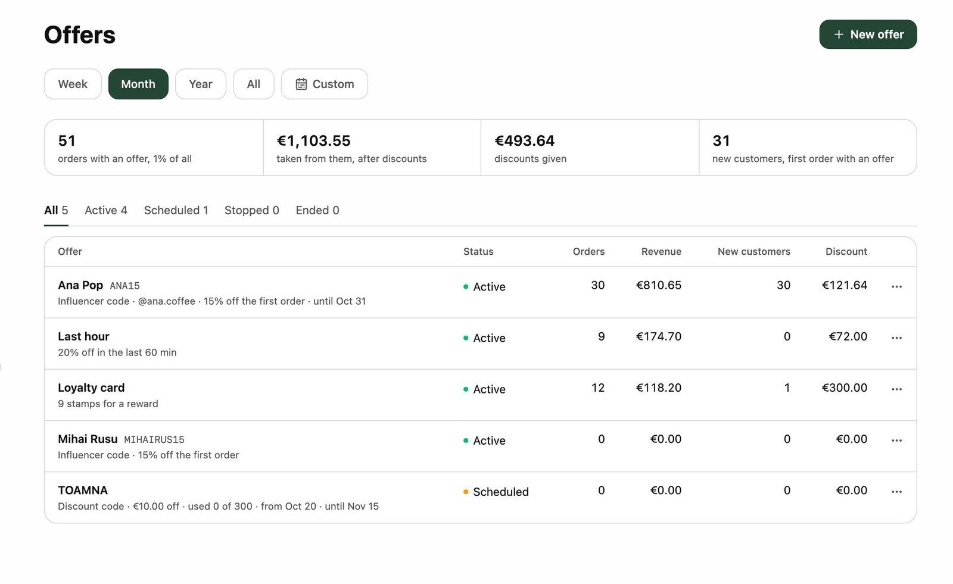
Task: Click the 31 new customers stat
Action: pos(808,148)
